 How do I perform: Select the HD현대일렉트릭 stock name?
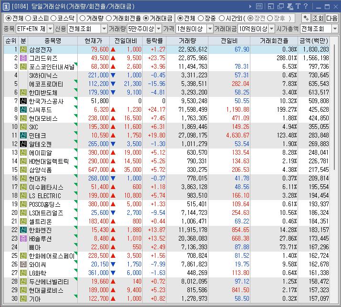coord(49,161)
